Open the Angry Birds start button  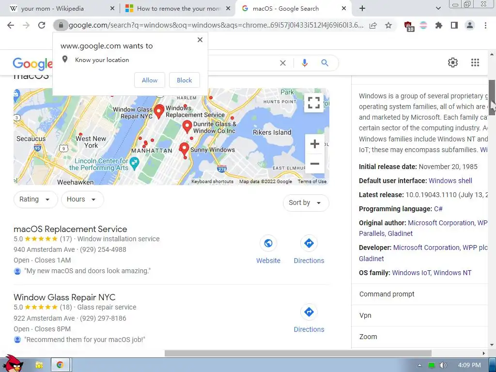pyautogui.click(x=13, y=364)
